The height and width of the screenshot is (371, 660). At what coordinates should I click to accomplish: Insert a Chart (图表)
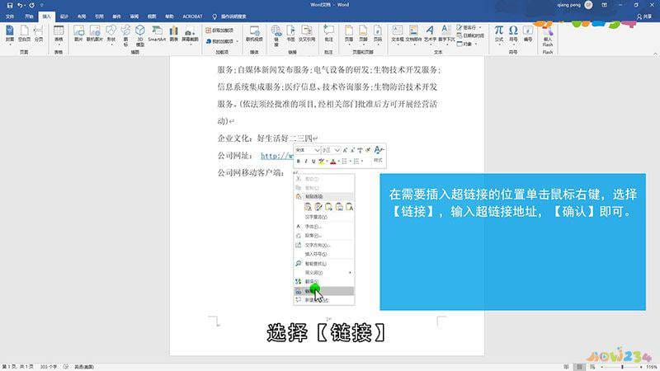[173, 33]
